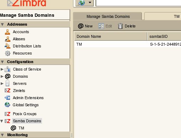Click the Samba Domains Z icon
The image size is (181, 138).
(x=7, y=121)
